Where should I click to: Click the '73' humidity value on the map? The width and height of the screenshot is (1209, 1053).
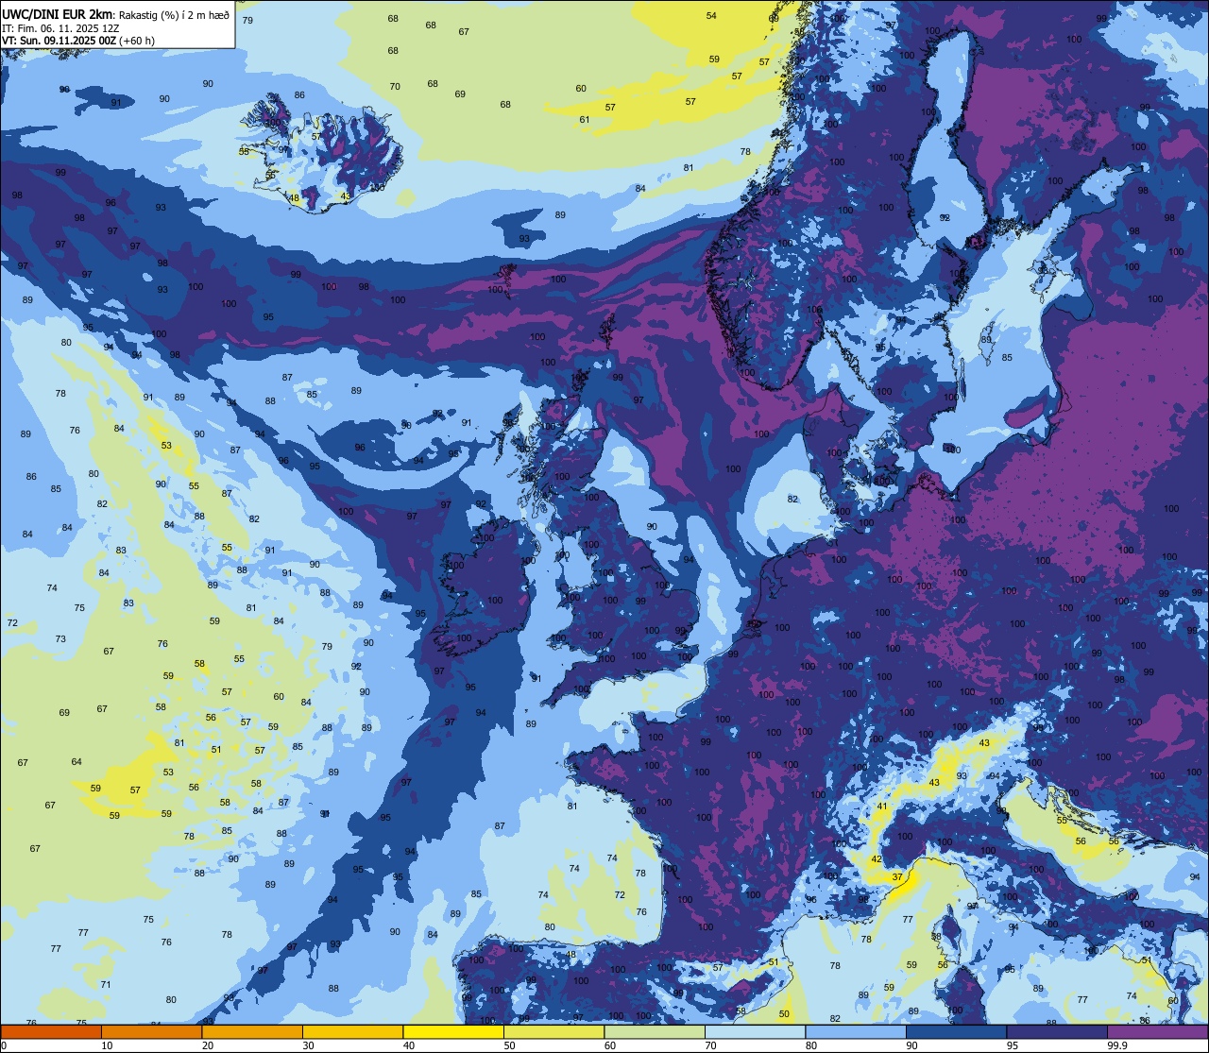(x=60, y=638)
